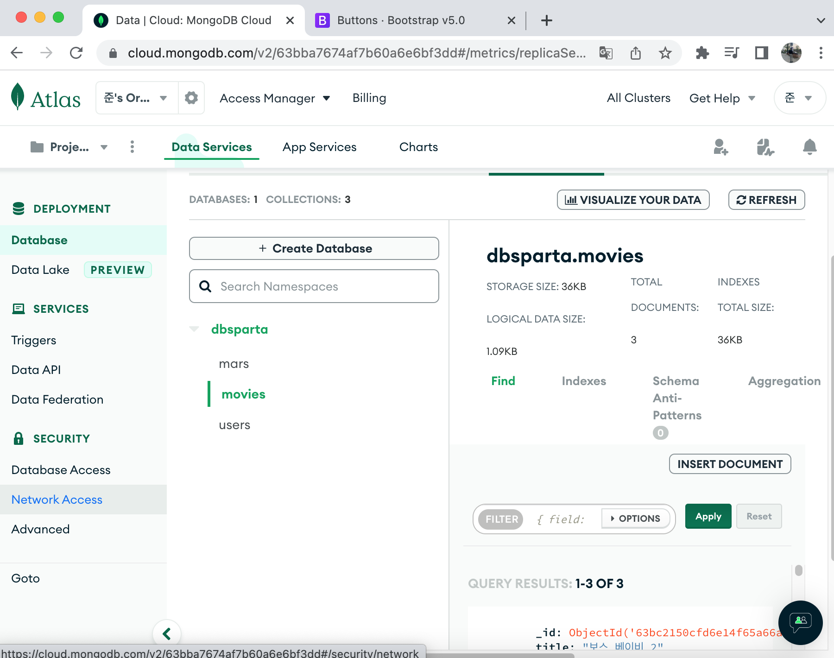Click the REFRESH button
The height and width of the screenshot is (658, 834).
767,200
